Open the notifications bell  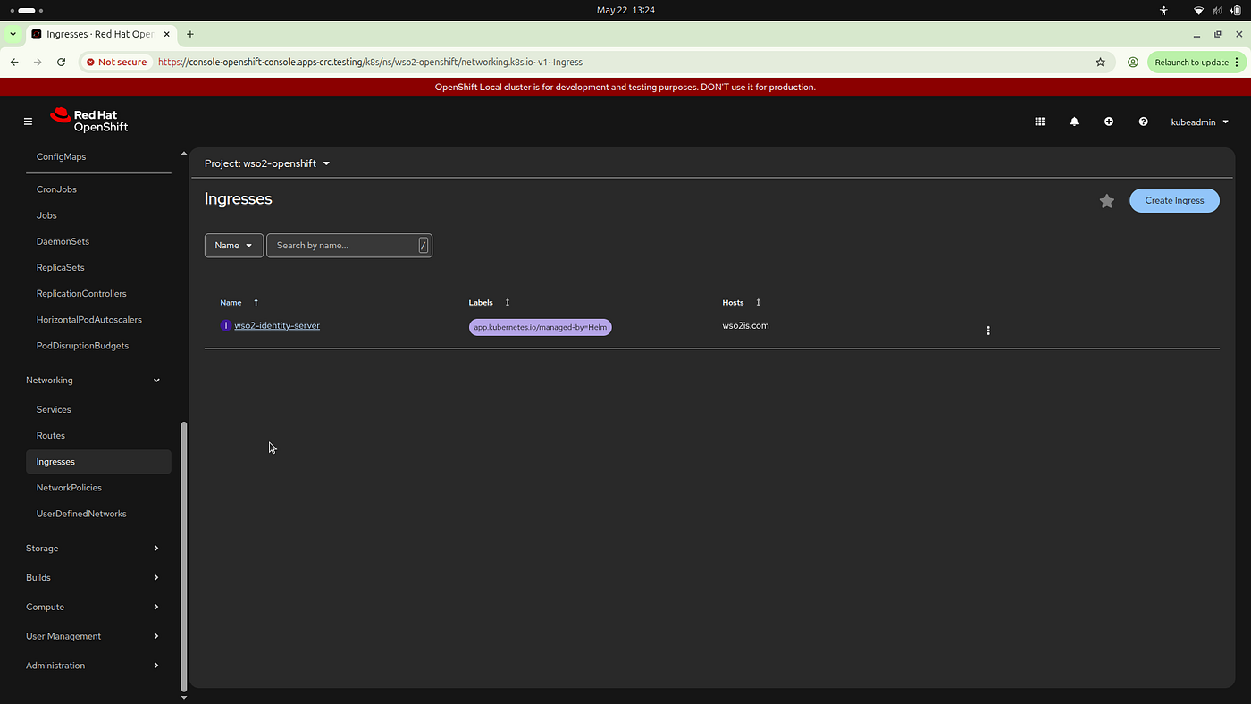1074,122
